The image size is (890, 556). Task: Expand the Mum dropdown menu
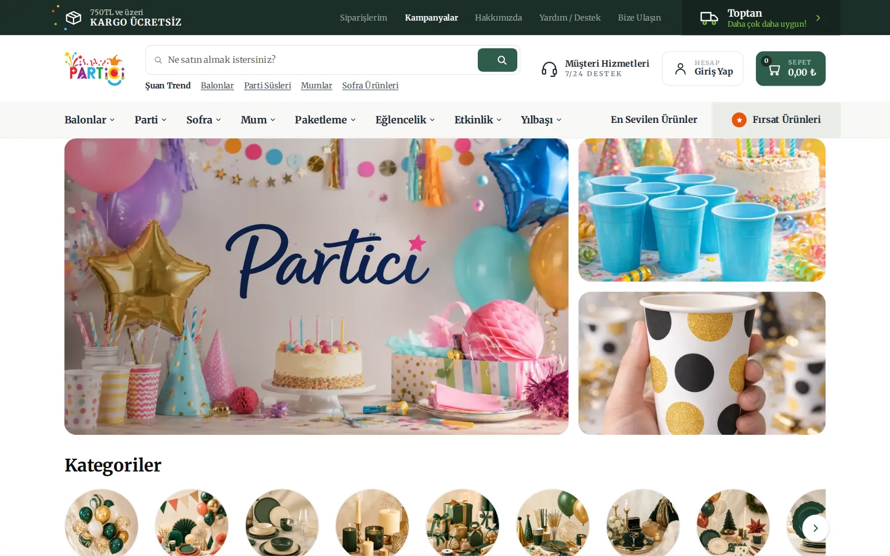tap(258, 120)
